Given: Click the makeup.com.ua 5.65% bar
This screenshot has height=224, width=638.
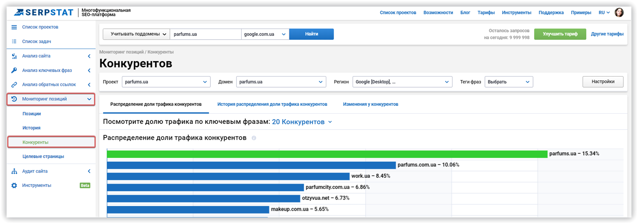Looking at the screenshot, I should [x=188, y=209].
